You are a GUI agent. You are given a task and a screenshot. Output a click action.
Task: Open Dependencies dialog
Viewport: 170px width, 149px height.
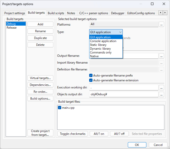[40, 85]
